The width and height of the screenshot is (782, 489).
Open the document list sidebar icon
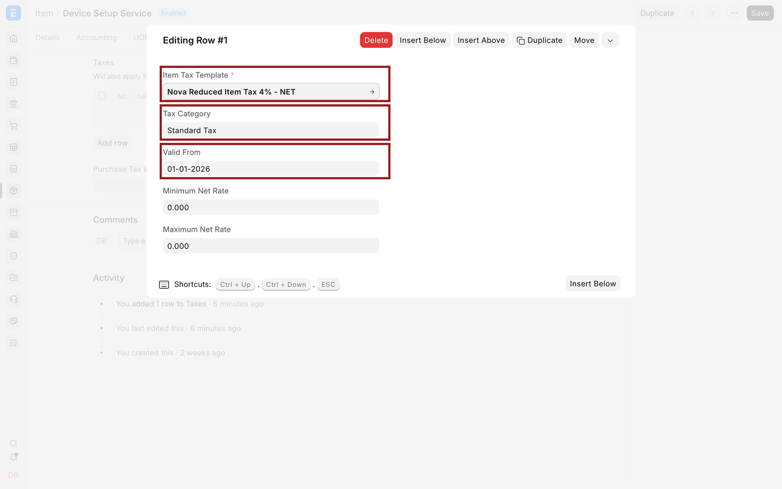(14, 82)
